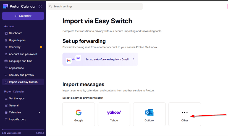
Task: Select Import via Easy Switch sidebar item
Action: click(x=23, y=82)
